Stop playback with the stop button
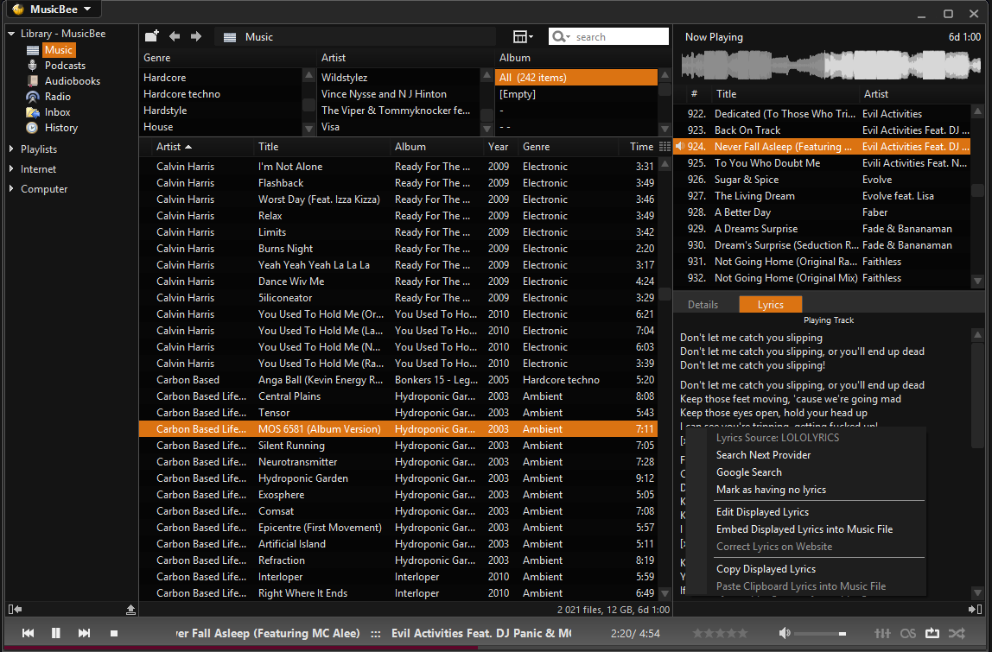 (113, 633)
